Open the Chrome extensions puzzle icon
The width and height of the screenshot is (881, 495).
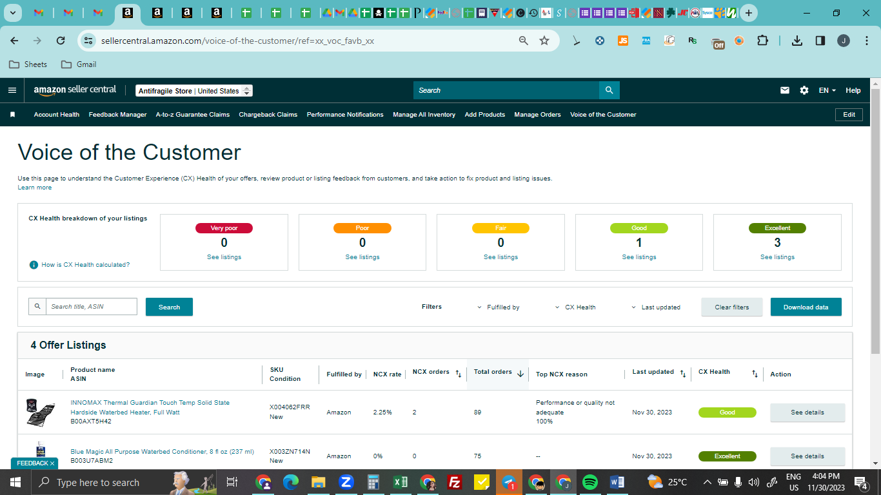point(762,41)
